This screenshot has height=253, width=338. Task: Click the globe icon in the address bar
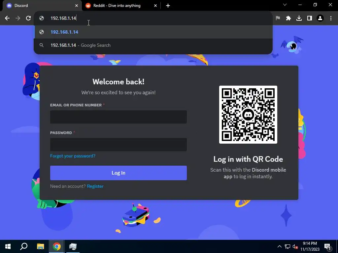point(42,18)
